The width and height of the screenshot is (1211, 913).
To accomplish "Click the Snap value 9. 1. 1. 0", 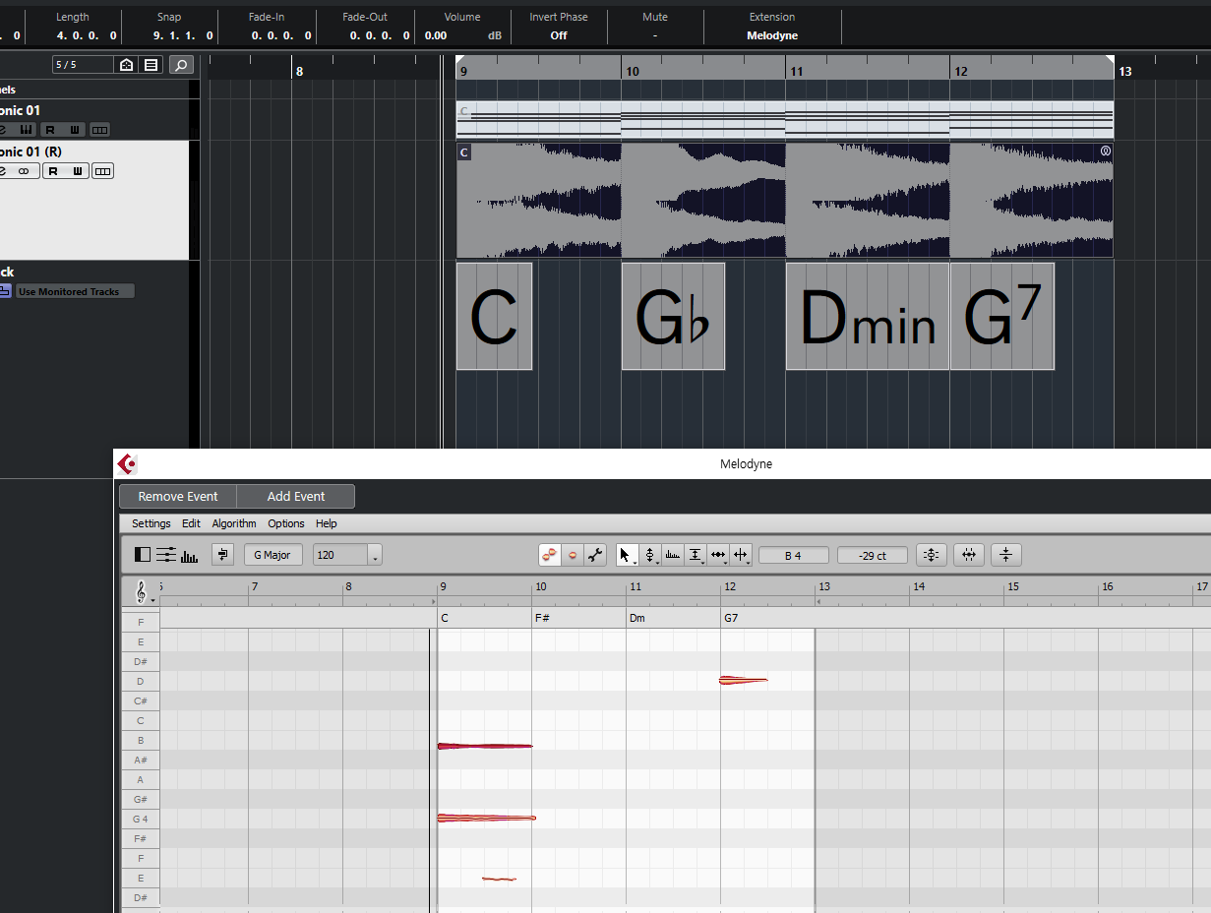I will click(183, 35).
